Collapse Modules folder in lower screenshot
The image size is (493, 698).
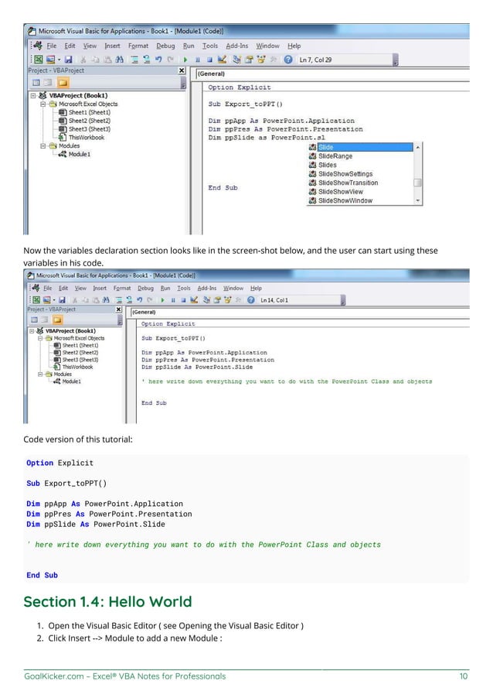[x=40, y=374]
